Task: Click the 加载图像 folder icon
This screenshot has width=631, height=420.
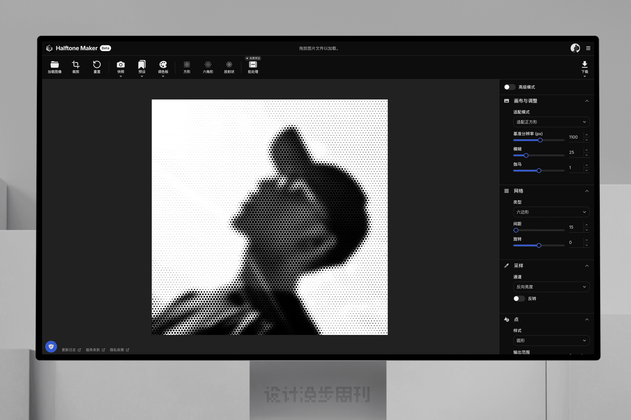Action: (x=54, y=65)
